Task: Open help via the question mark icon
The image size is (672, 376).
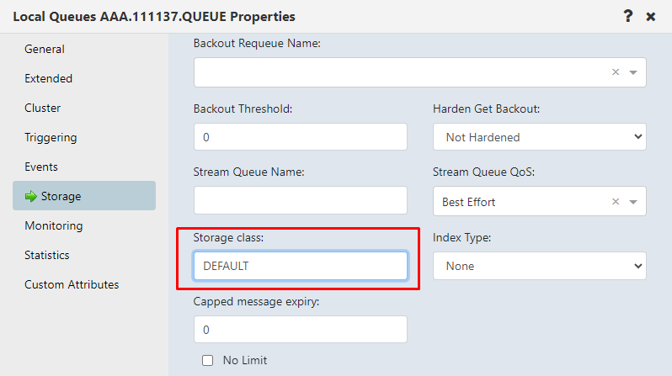Action: (x=628, y=16)
